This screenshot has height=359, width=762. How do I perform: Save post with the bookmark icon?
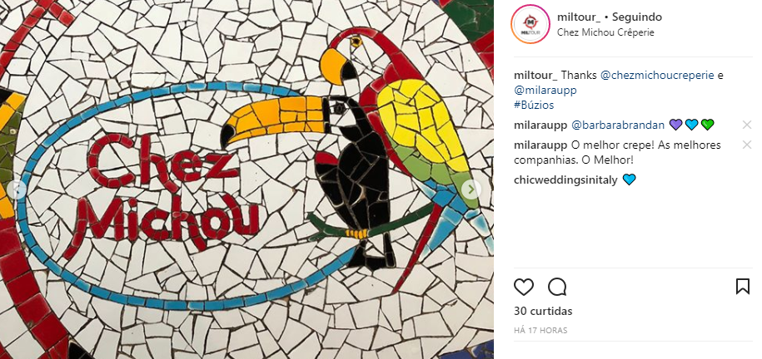point(743,287)
